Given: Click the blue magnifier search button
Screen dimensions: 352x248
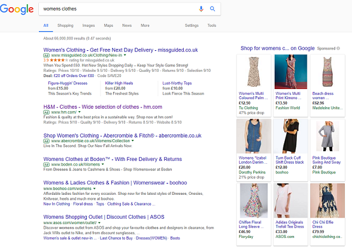Looking at the screenshot, I should (x=213, y=9).
